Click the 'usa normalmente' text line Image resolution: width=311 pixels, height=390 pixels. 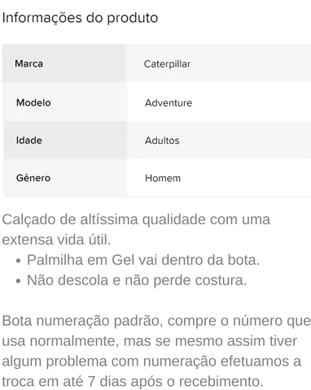[x=150, y=341]
